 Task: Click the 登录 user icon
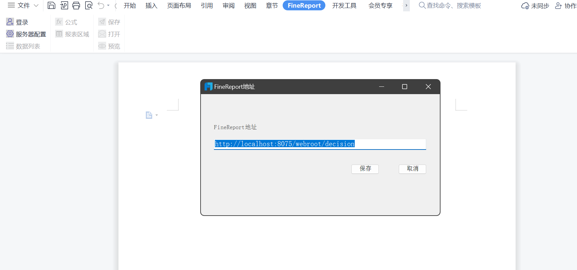point(10,22)
